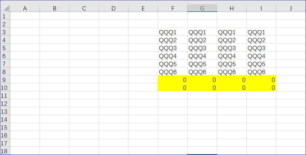Select column H header

(x=232, y=8)
